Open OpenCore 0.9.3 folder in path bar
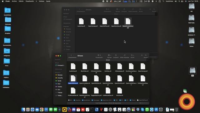Image resolution: width=200 pixels, height=113 pixels. click(x=106, y=100)
